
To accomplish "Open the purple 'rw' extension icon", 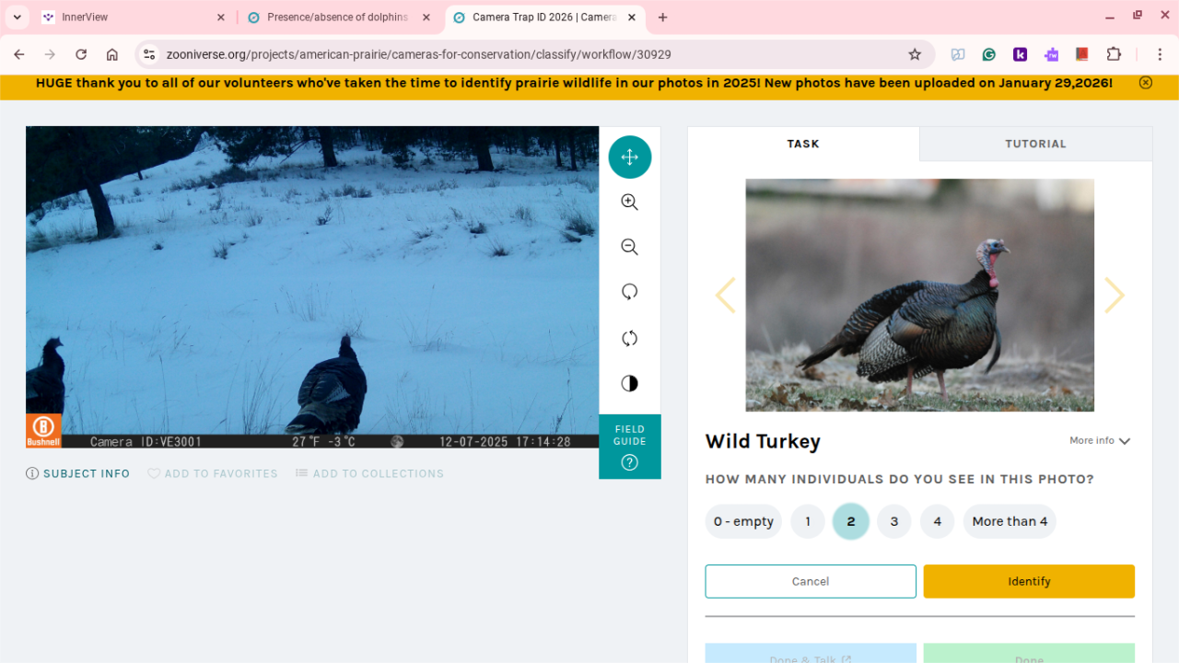I will click(x=1051, y=54).
